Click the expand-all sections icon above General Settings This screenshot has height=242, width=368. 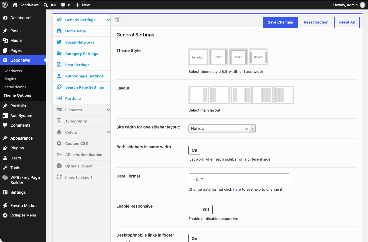pyautogui.click(x=117, y=21)
